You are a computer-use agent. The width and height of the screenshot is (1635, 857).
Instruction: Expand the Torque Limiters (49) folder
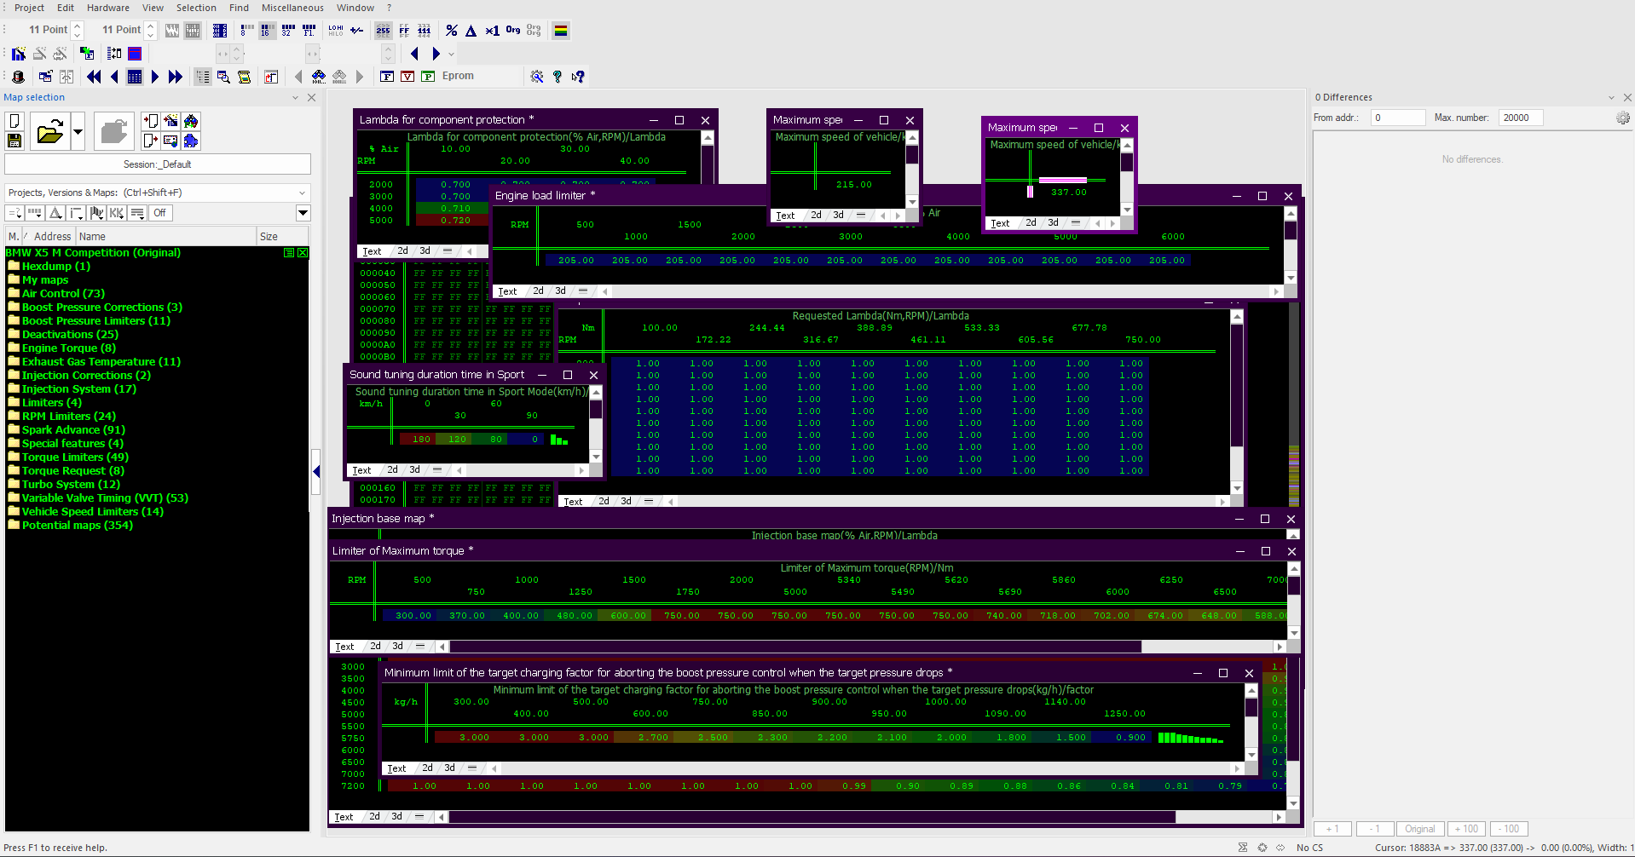75,457
